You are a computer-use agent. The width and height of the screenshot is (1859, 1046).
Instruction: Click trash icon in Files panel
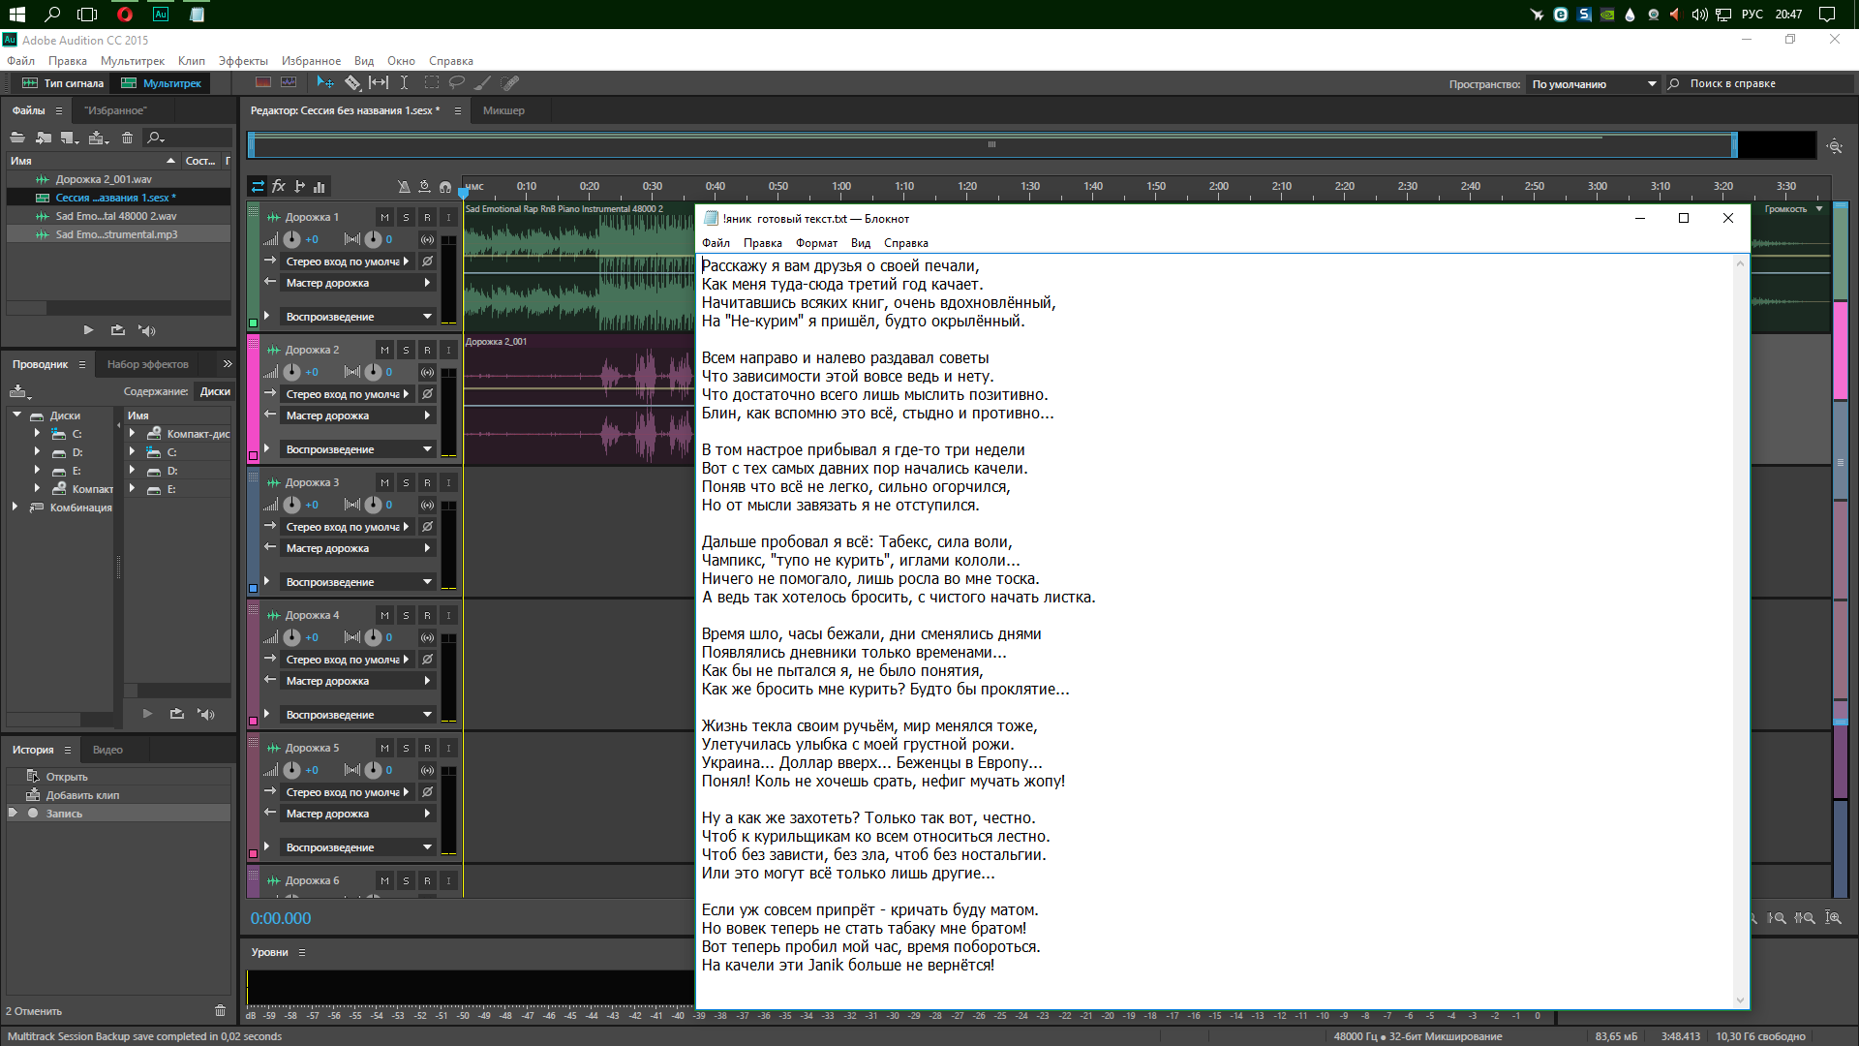[x=127, y=138]
